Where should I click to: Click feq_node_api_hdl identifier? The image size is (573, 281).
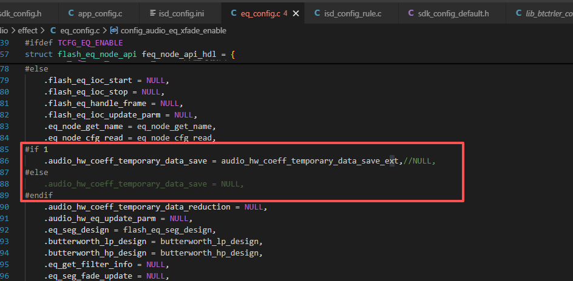tap(179, 55)
